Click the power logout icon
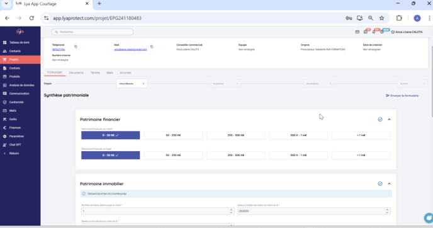The width and height of the screenshot is (433, 228). pyautogui.click(x=393, y=32)
